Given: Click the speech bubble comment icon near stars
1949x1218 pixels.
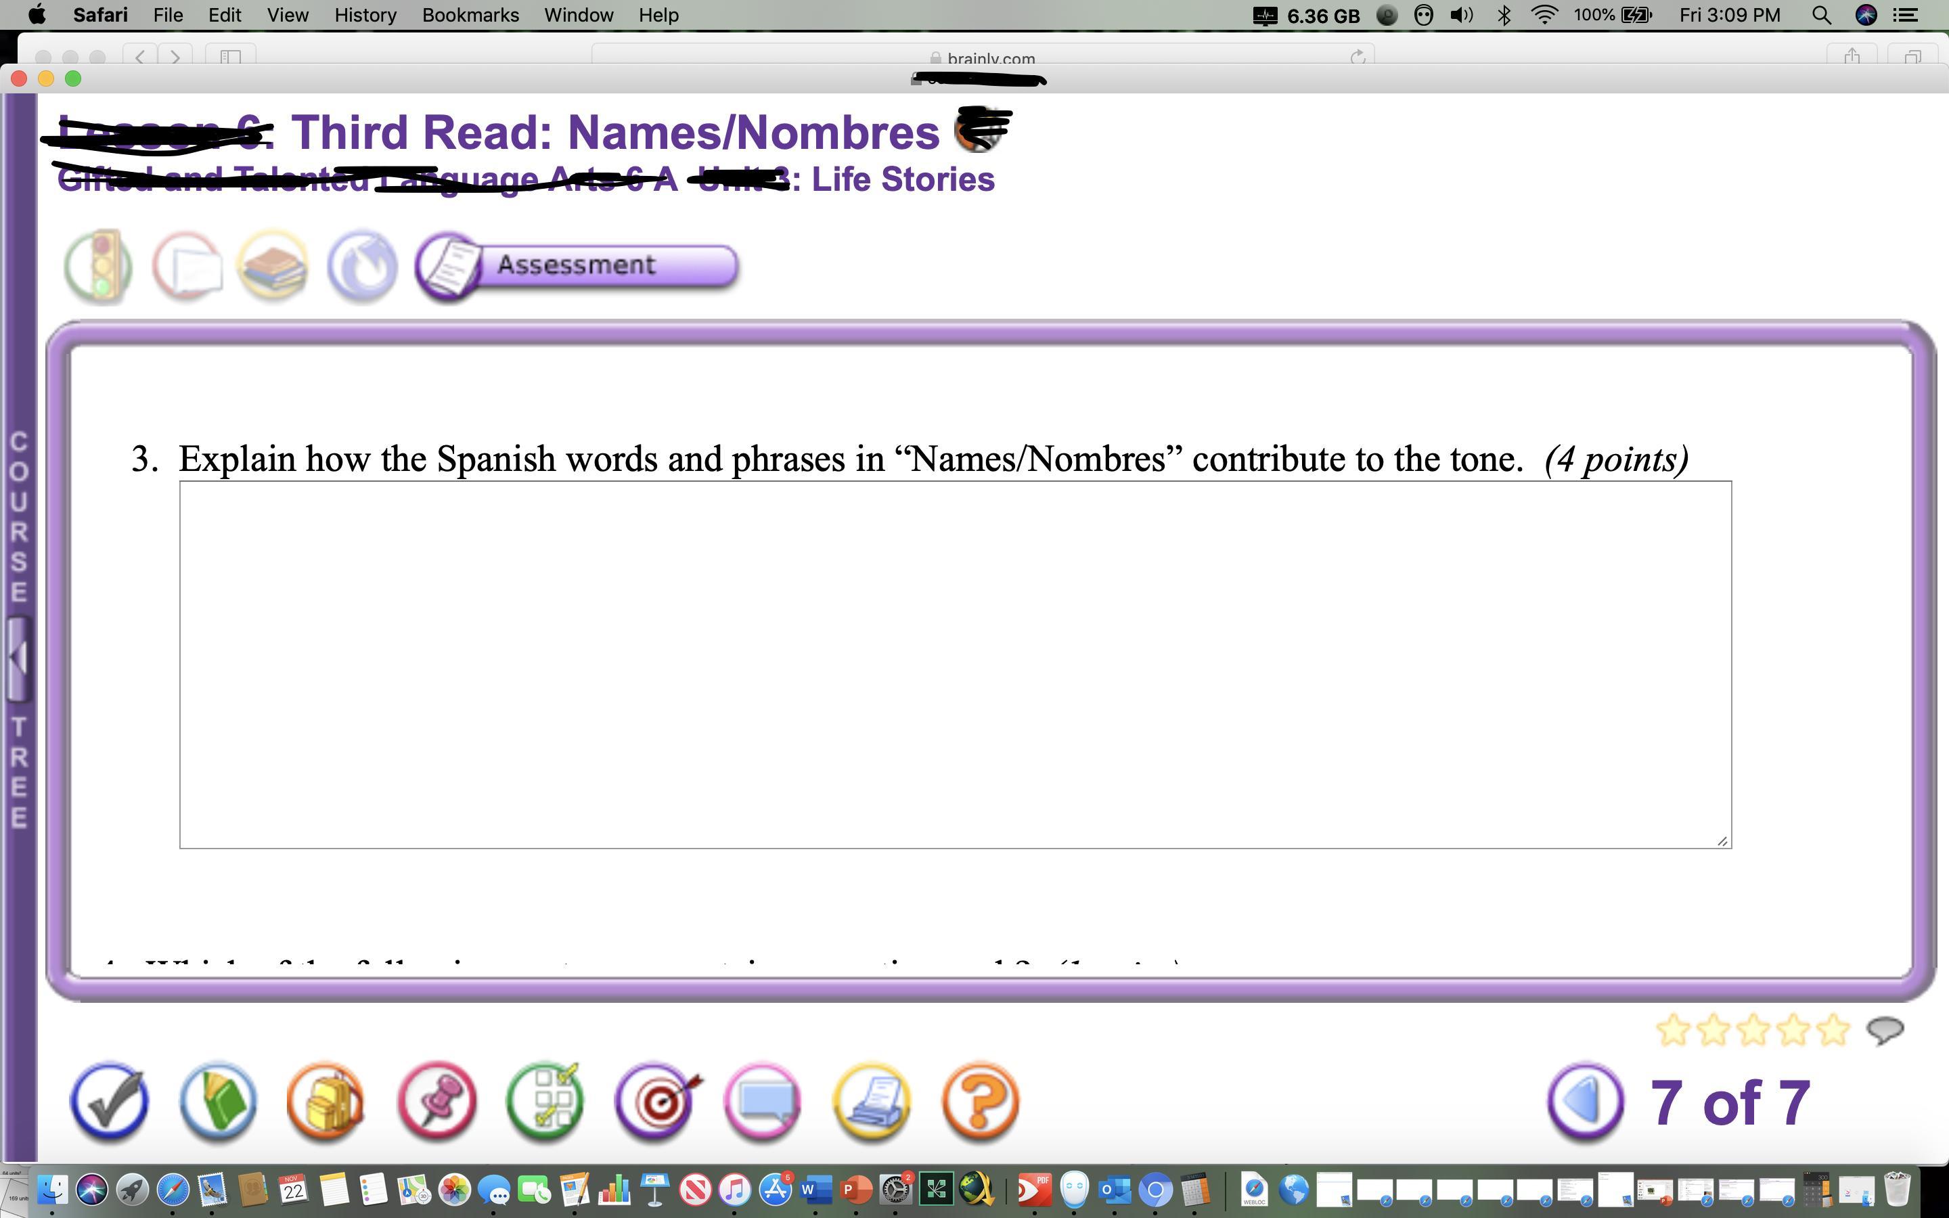Looking at the screenshot, I should [x=1885, y=1029].
